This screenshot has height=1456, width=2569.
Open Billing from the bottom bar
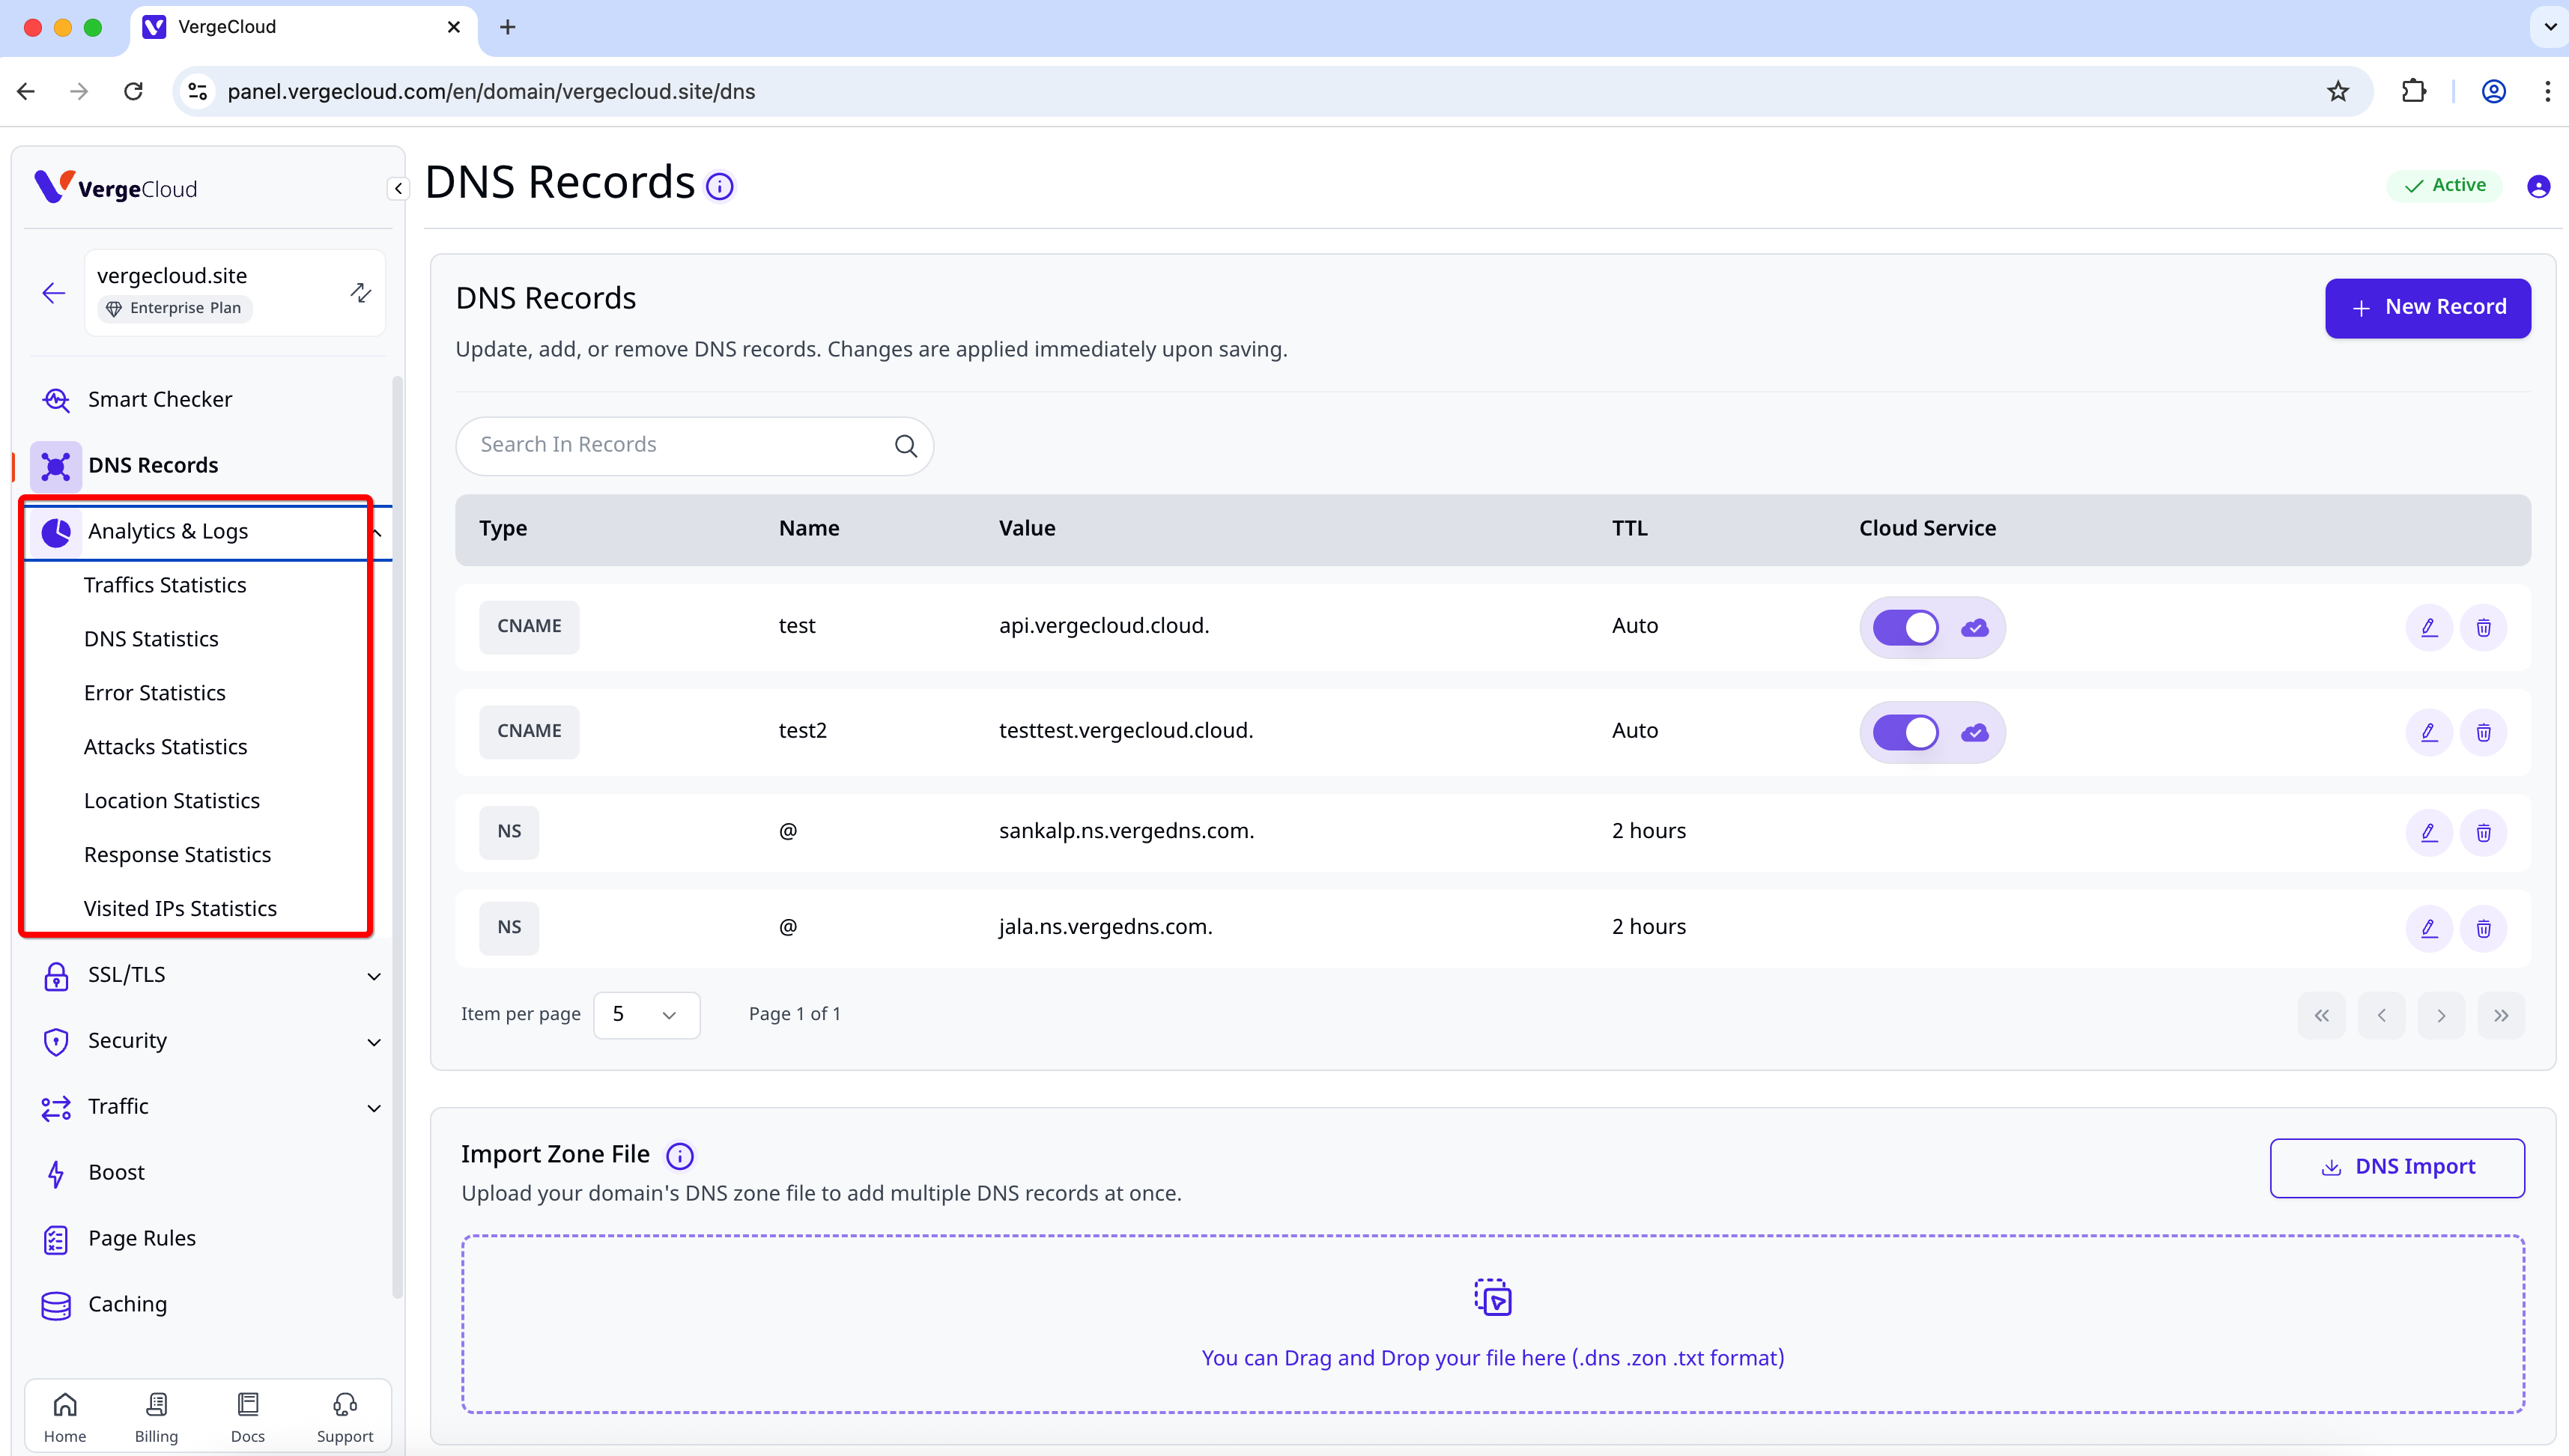pyautogui.click(x=156, y=1417)
